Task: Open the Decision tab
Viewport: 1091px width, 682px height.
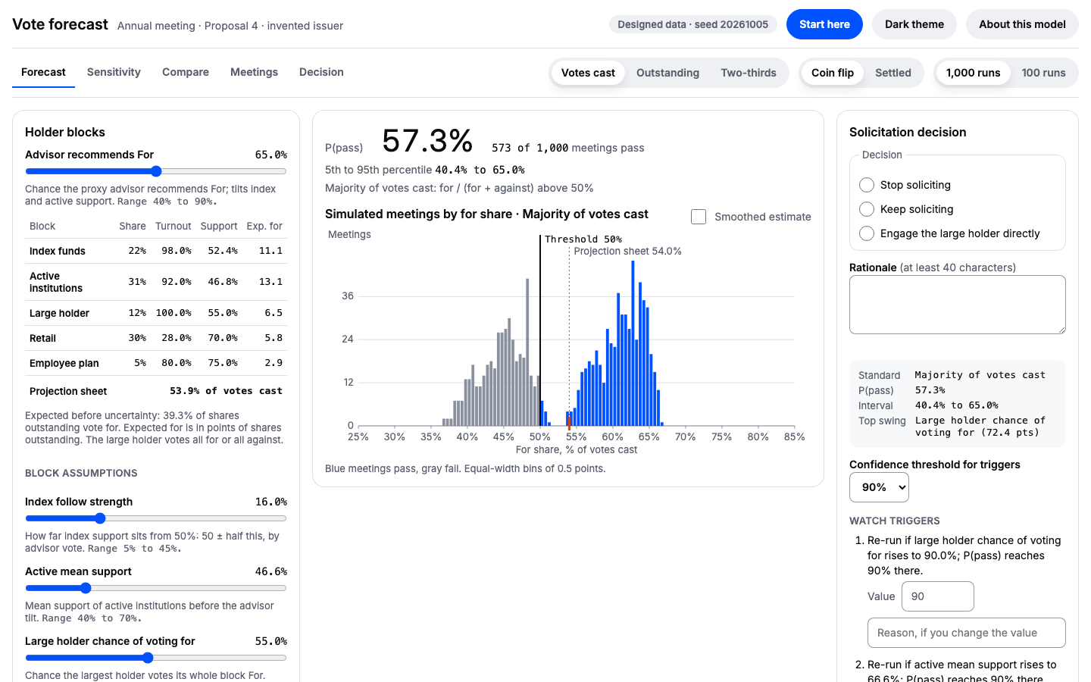Action: 321,72
